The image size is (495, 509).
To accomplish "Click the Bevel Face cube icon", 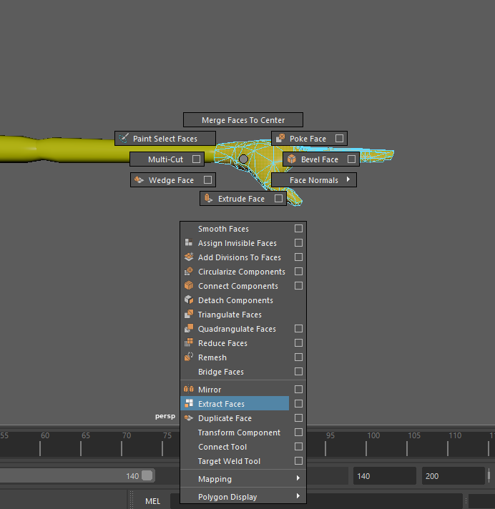I will tap(292, 159).
